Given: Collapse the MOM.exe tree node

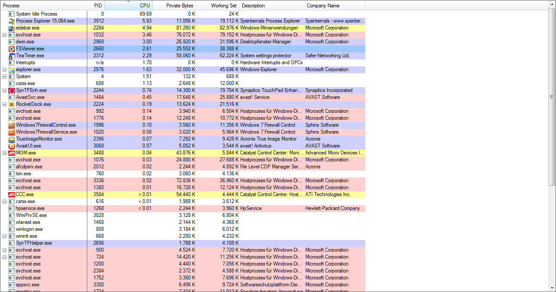Looking at the screenshot, I should point(4,153).
